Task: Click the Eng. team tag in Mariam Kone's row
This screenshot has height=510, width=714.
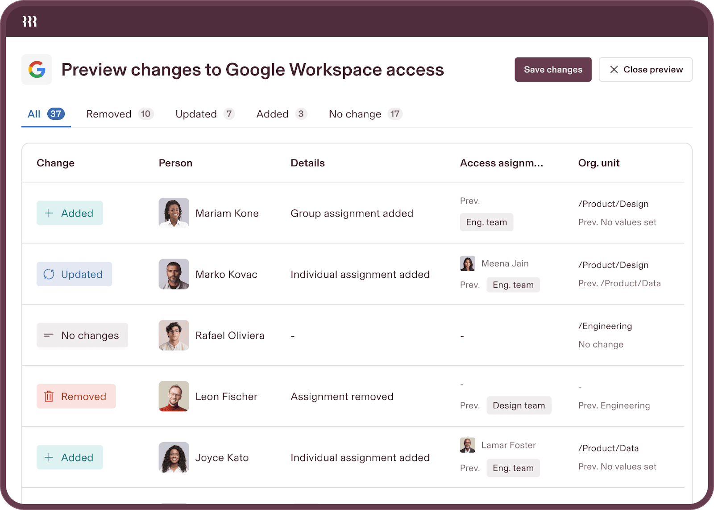Action: (x=486, y=222)
